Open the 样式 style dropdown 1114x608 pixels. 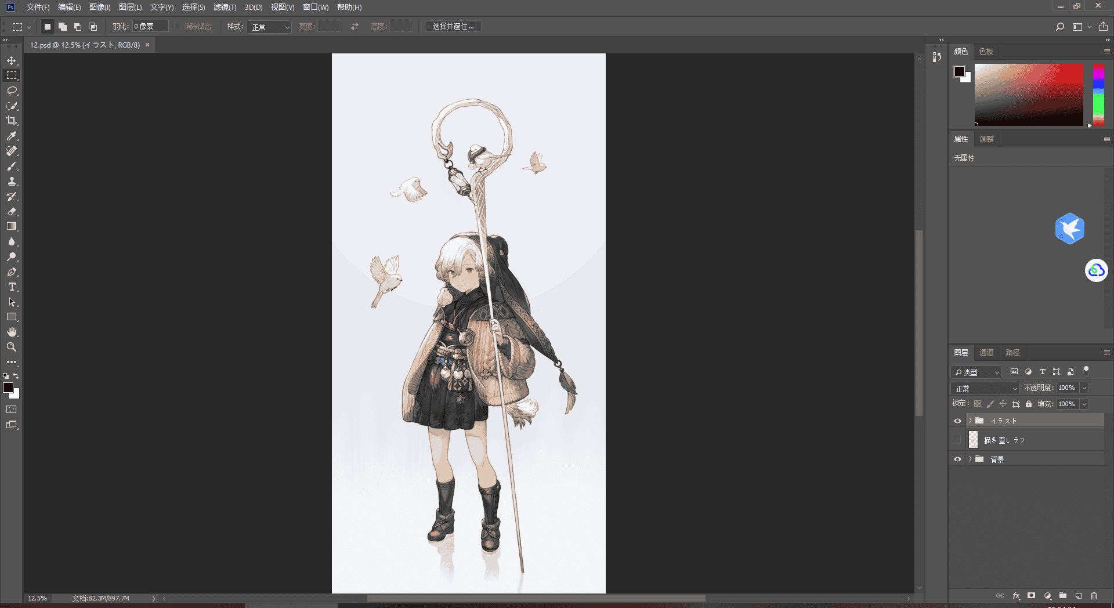[269, 27]
